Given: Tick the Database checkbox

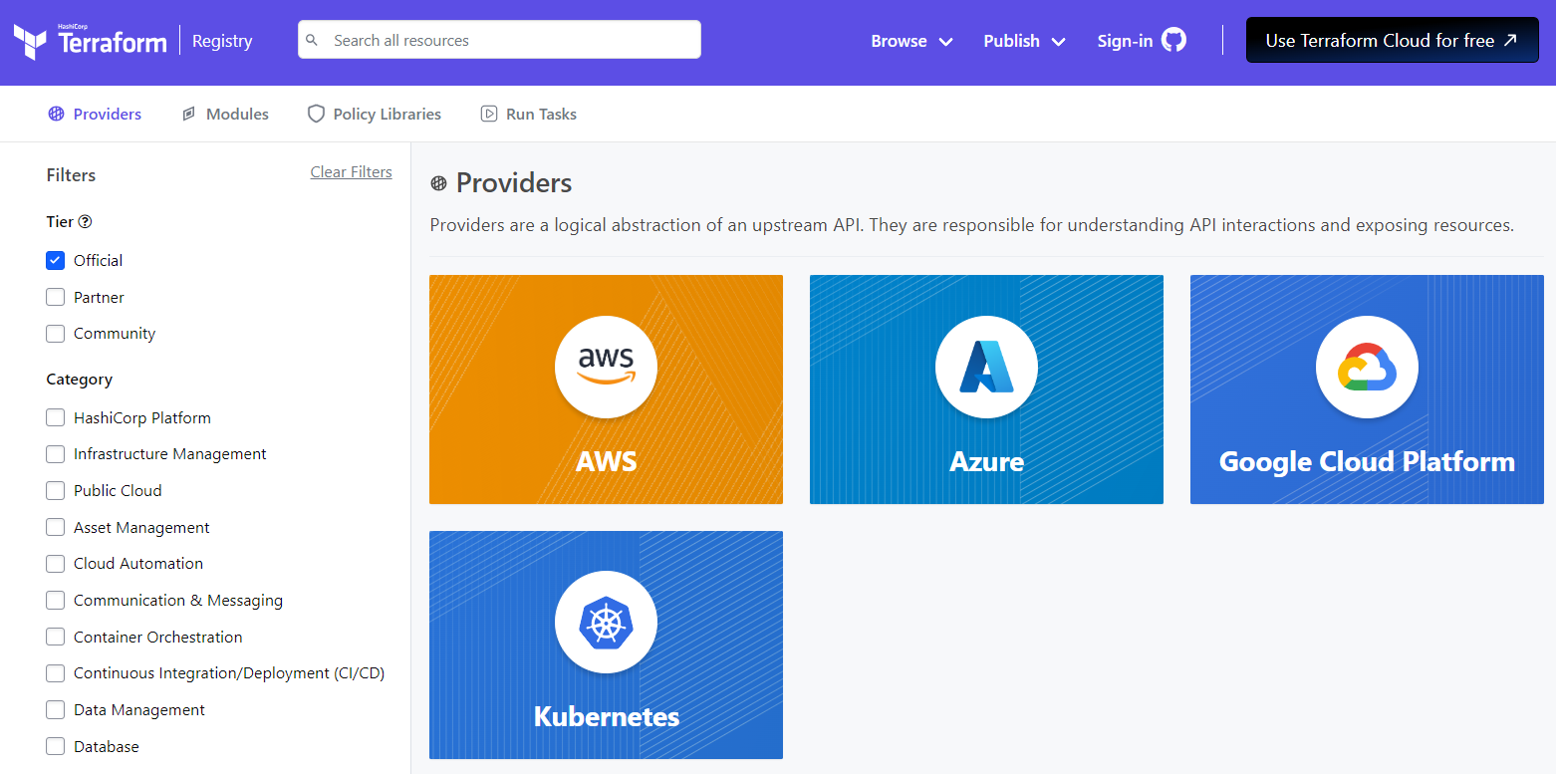Looking at the screenshot, I should coord(56,746).
